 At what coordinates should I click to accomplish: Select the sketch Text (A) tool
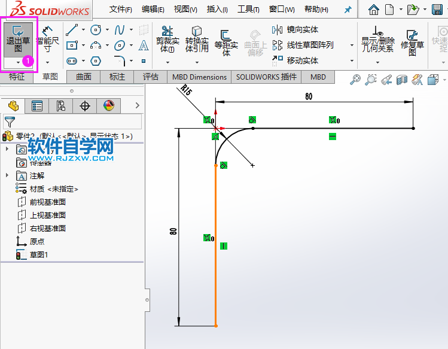144,45
